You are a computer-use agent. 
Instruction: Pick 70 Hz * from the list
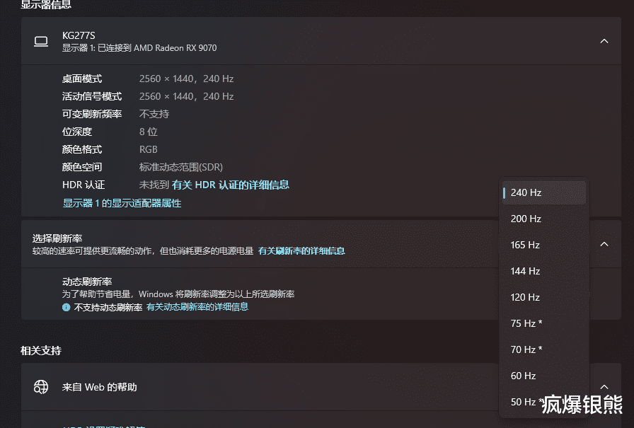544,349
